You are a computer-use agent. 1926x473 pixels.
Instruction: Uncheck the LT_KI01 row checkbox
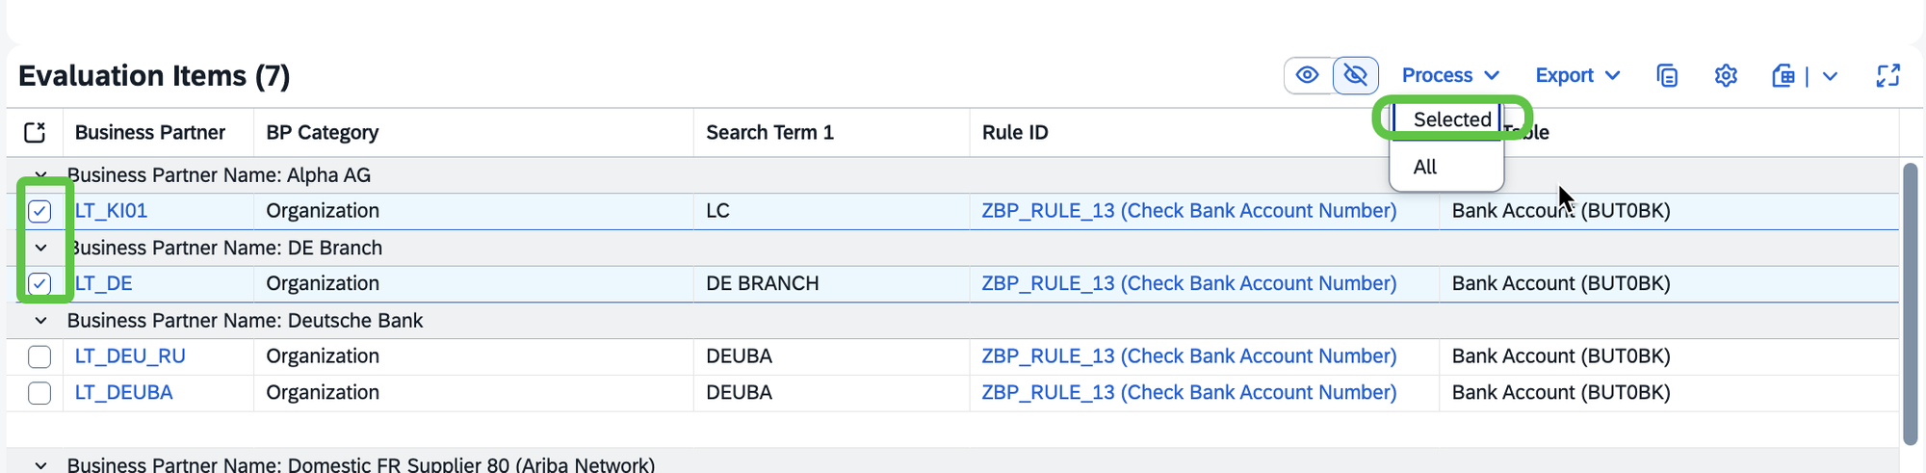point(39,211)
